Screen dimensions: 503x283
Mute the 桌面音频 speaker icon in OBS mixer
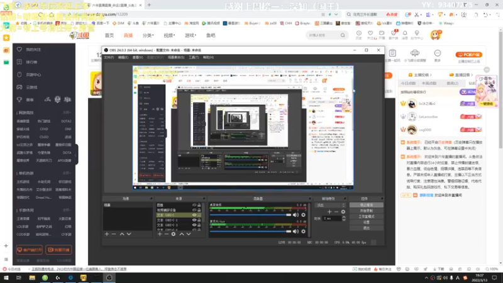[296, 214]
